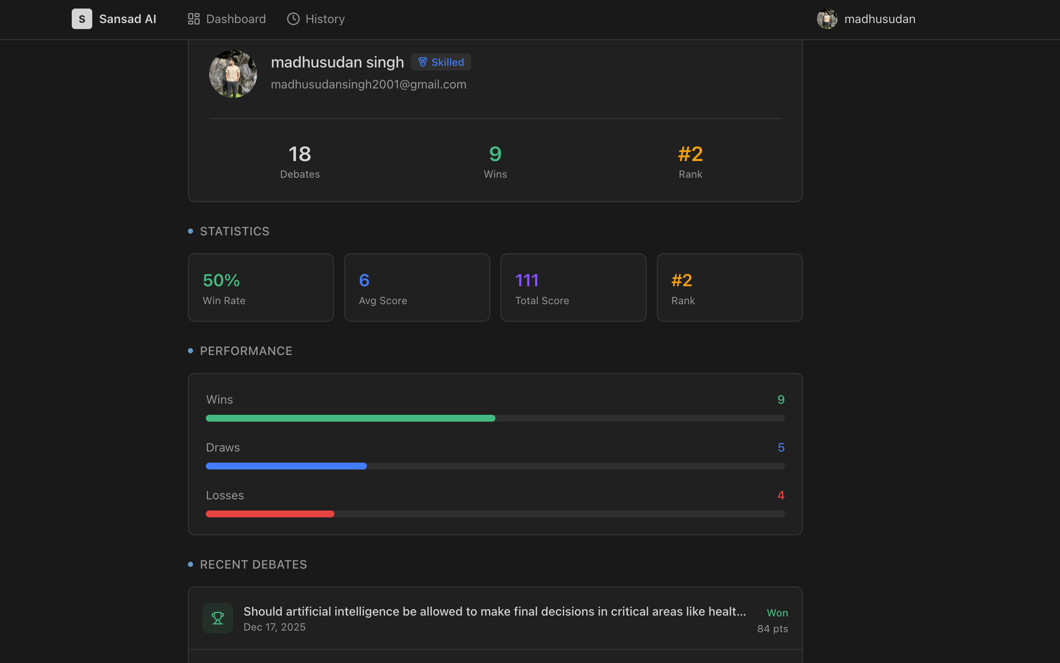Open the madhusudan user menu
1060x663 pixels.
pyautogui.click(x=879, y=19)
